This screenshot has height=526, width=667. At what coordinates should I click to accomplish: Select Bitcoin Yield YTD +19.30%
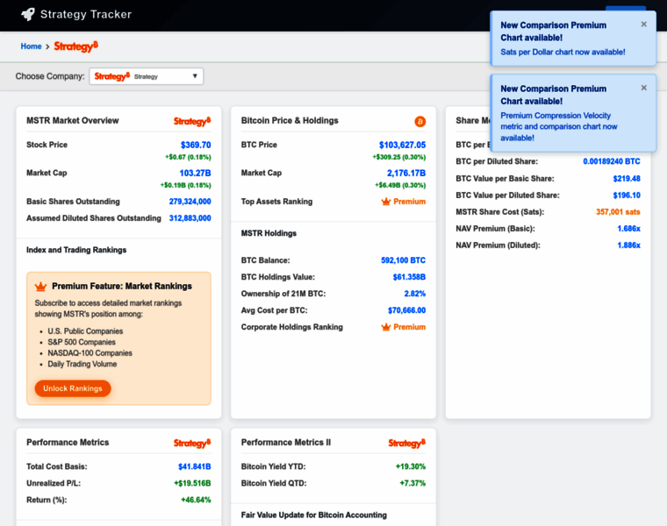(411, 466)
